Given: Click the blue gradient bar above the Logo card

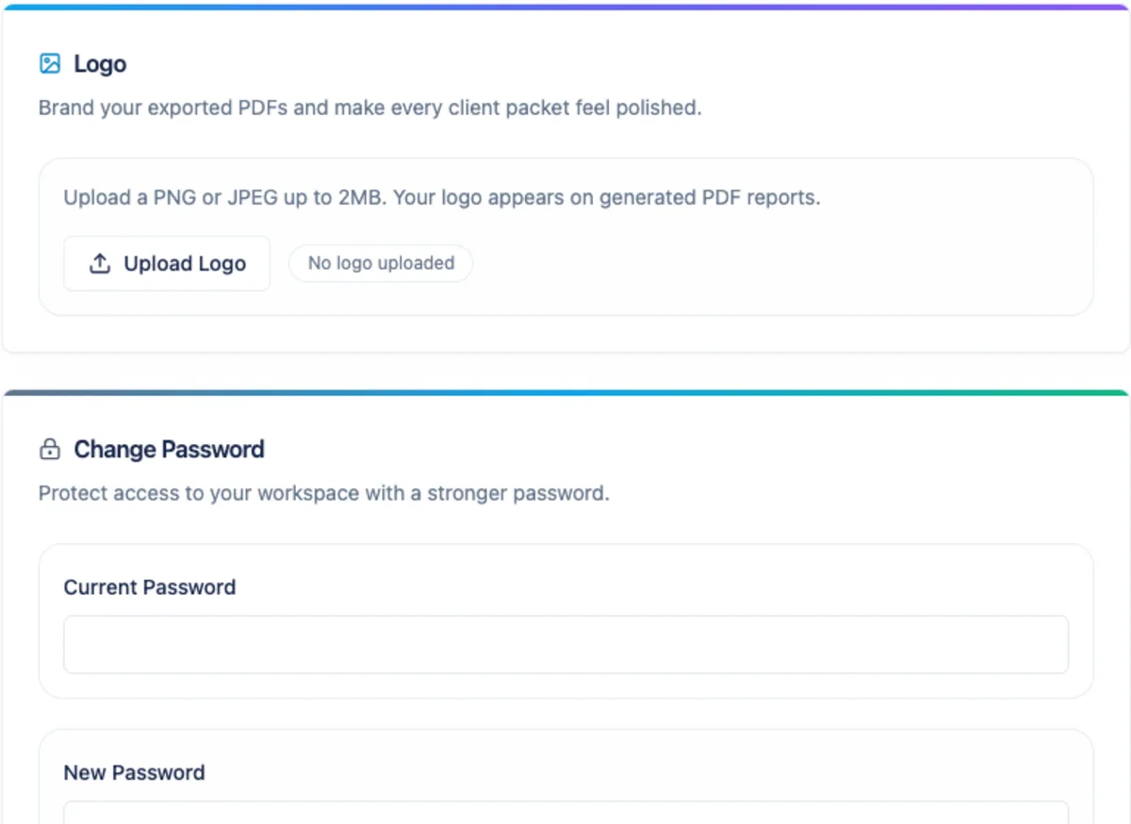Looking at the screenshot, I should 565,4.
